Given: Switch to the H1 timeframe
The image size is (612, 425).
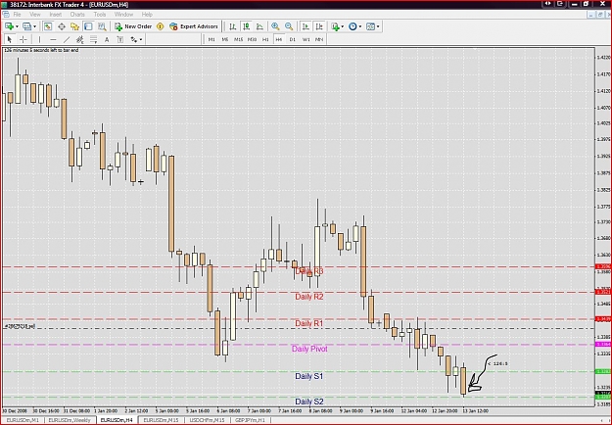Looking at the screenshot, I should (265, 39).
